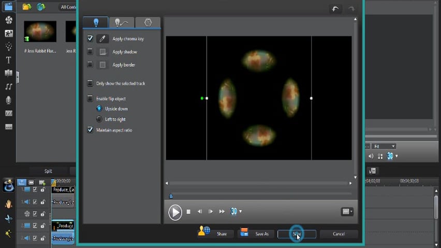Switch to the timeline view button
The height and width of the screenshot is (248, 441).
(22, 182)
